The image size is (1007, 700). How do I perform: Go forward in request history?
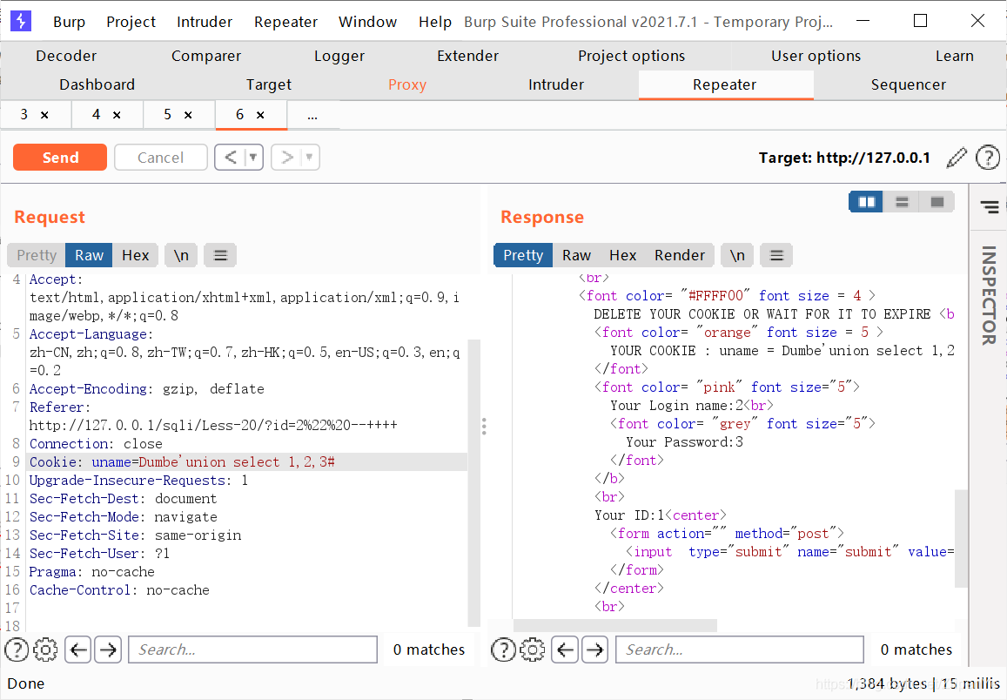coord(287,158)
